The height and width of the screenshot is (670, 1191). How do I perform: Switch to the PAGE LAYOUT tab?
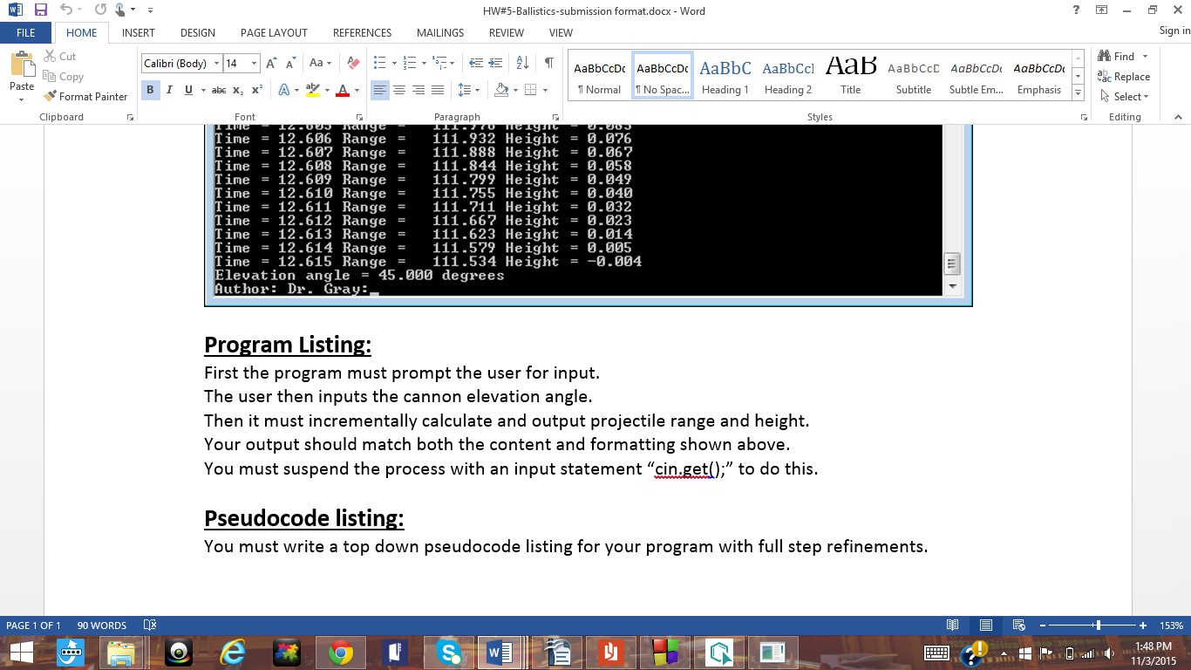click(x=274, y=33)
